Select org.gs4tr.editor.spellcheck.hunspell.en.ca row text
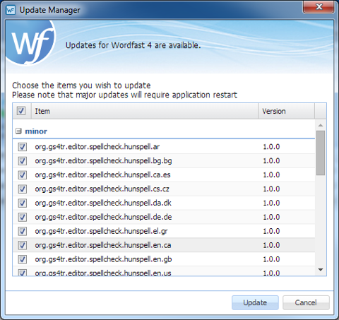 coord(103,245)
